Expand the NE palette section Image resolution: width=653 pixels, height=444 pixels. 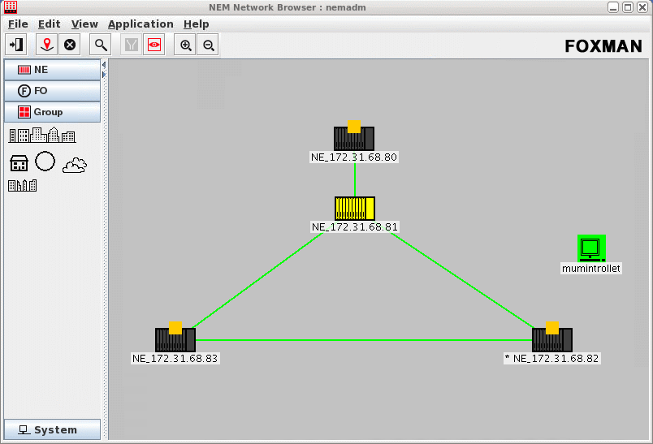coord(52,70)
